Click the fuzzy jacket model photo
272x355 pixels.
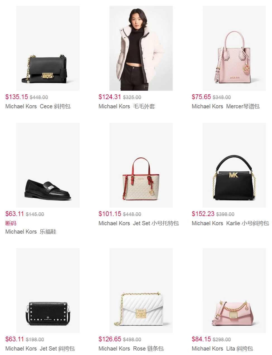(x=141, y=48)
